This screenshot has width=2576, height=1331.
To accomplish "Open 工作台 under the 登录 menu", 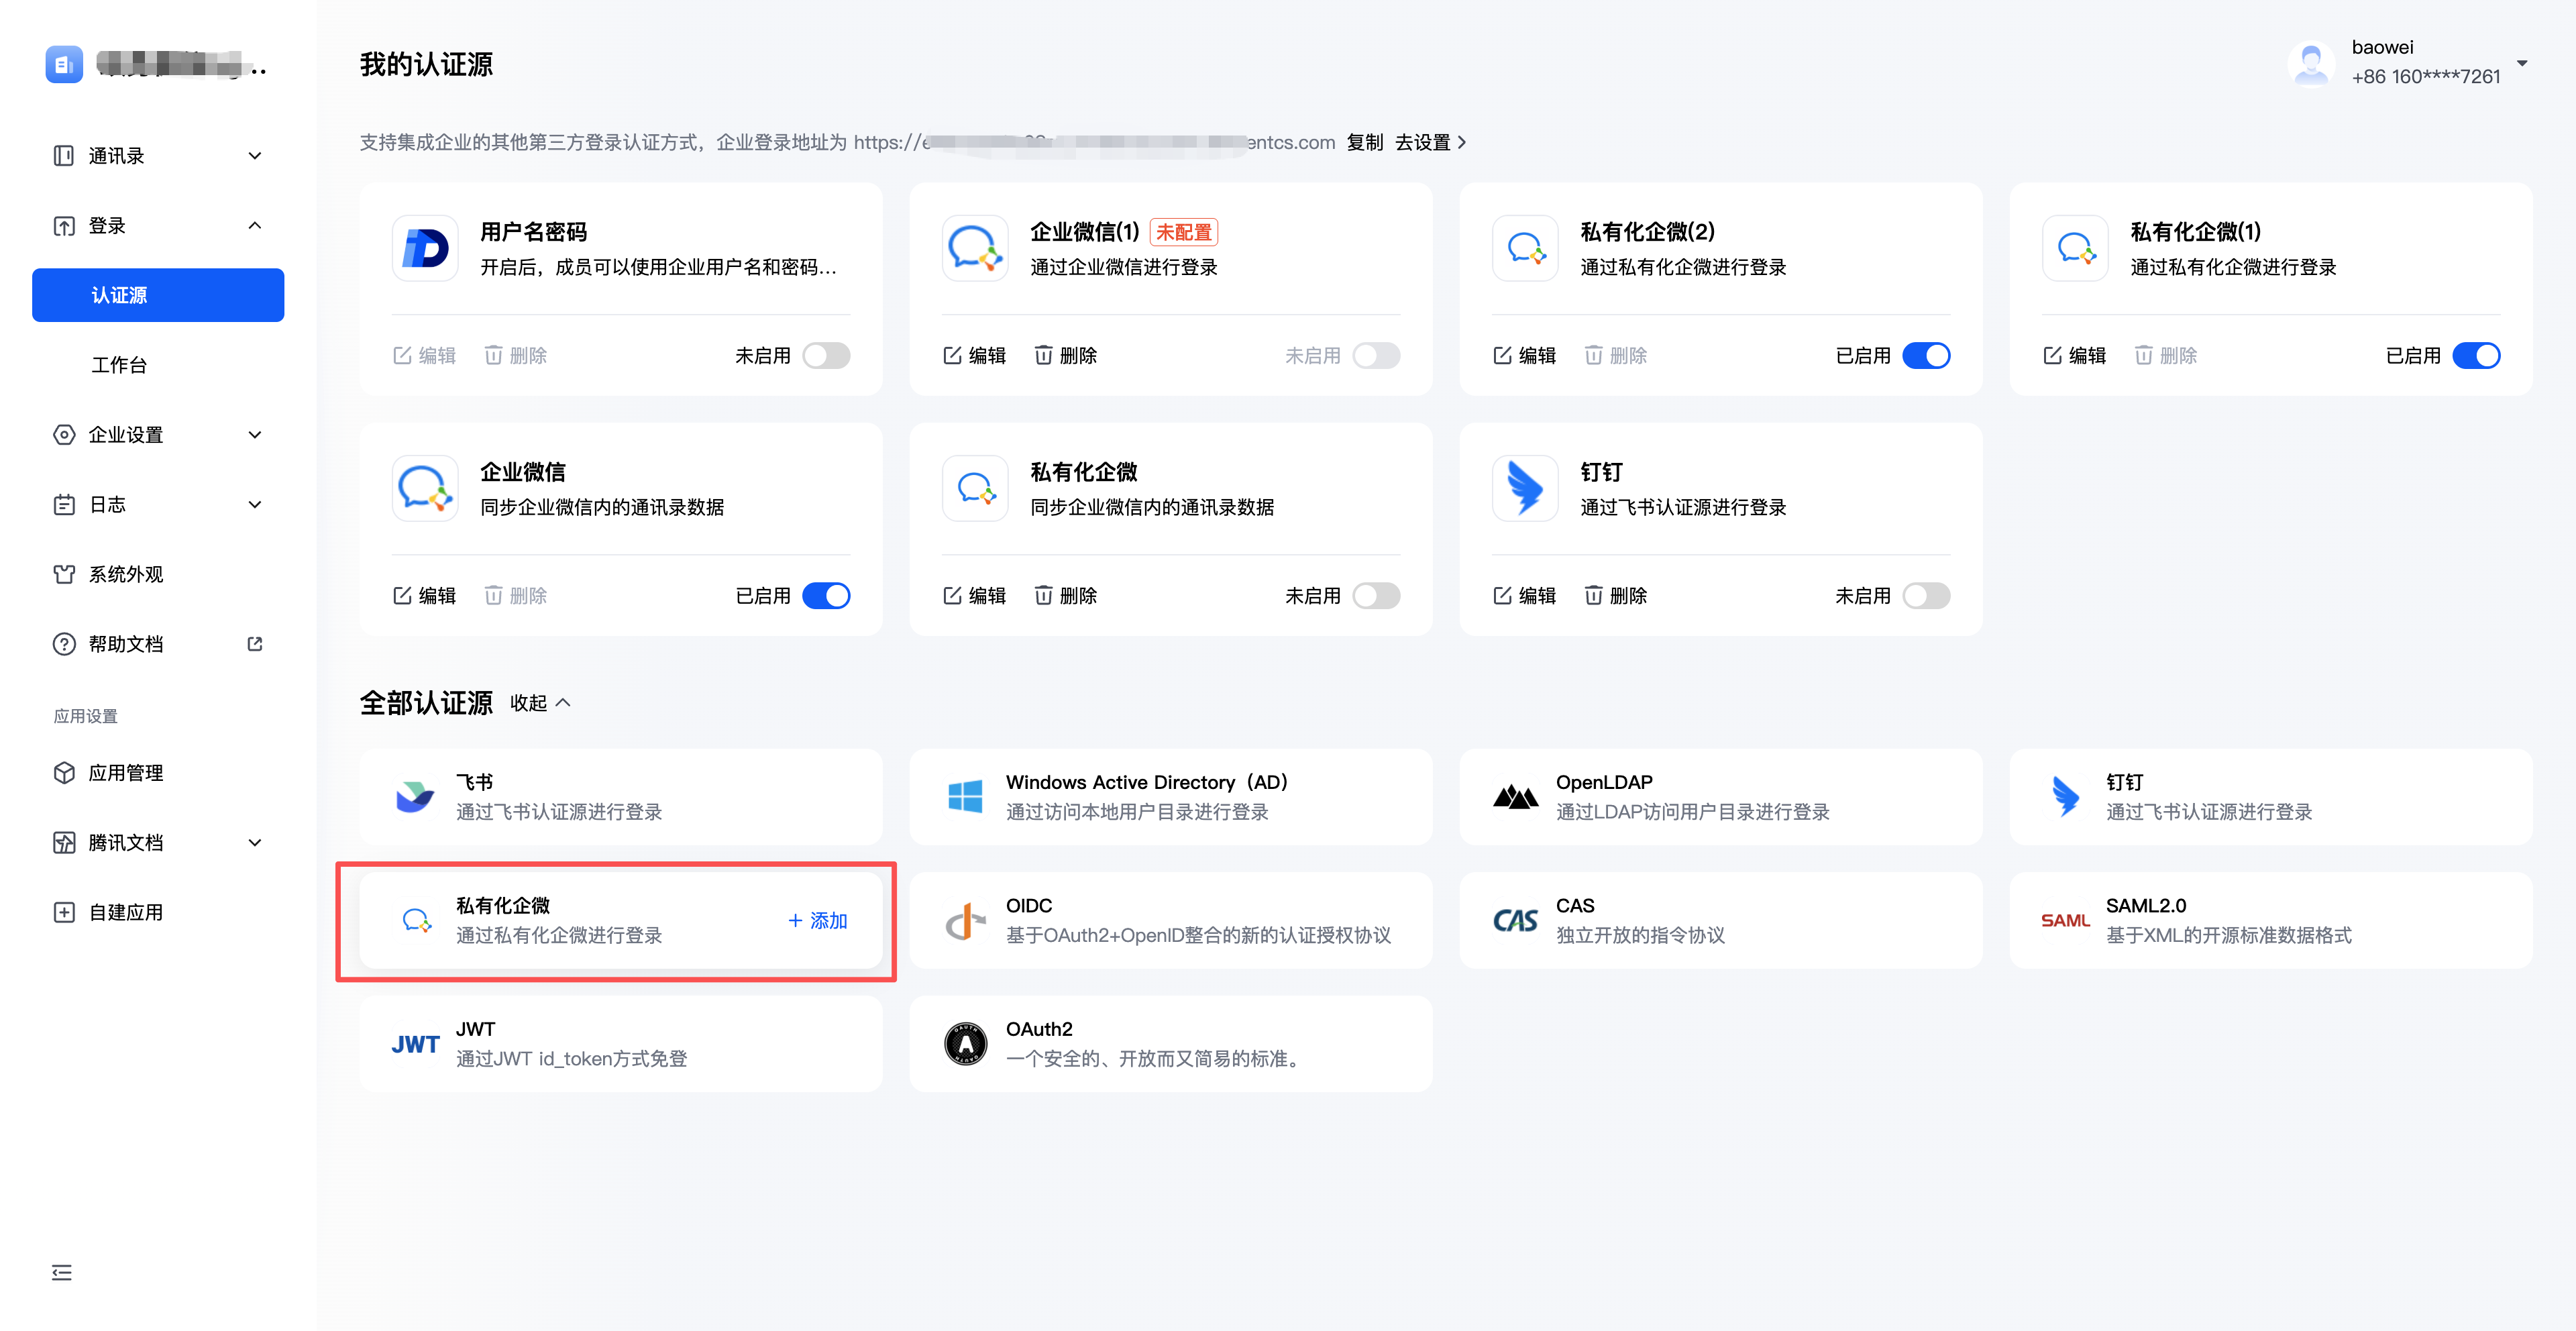I will point(119,365).
